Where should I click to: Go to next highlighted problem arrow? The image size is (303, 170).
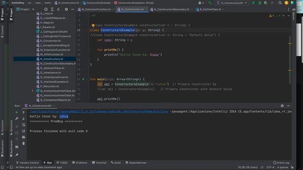(x=288, y=16)
